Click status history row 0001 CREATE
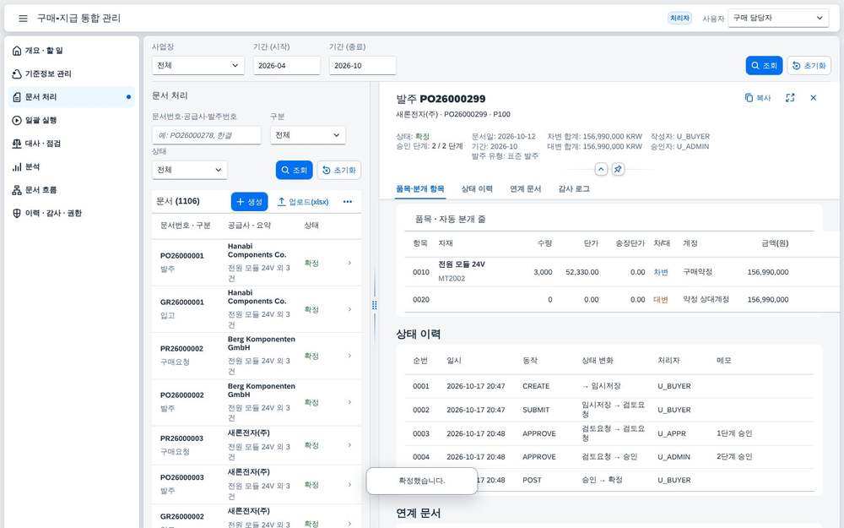This screenshot has width=844, height=528. pos(609,386)
